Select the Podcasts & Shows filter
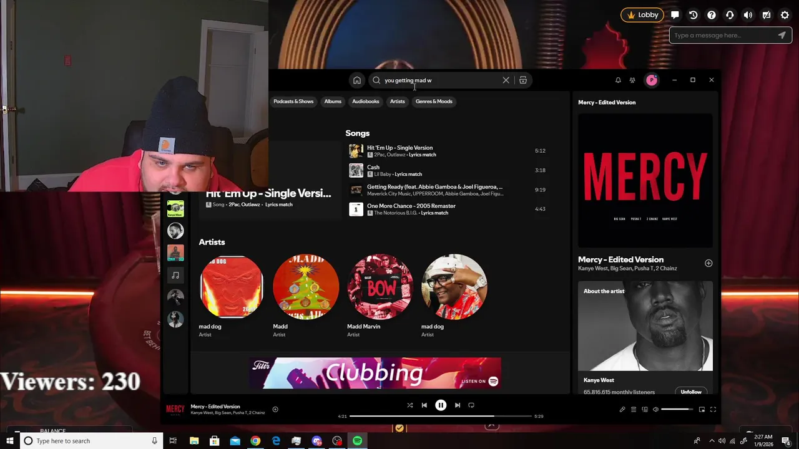Screen dimensions: 799x449 [x=293, y=101]
